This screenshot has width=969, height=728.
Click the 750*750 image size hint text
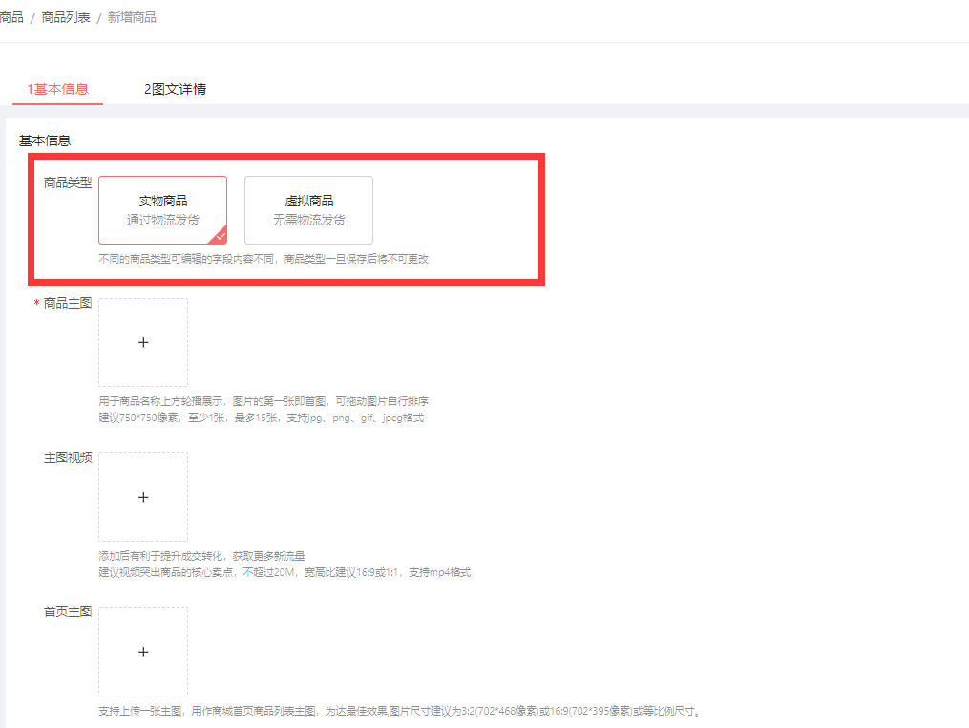(261, 418)
